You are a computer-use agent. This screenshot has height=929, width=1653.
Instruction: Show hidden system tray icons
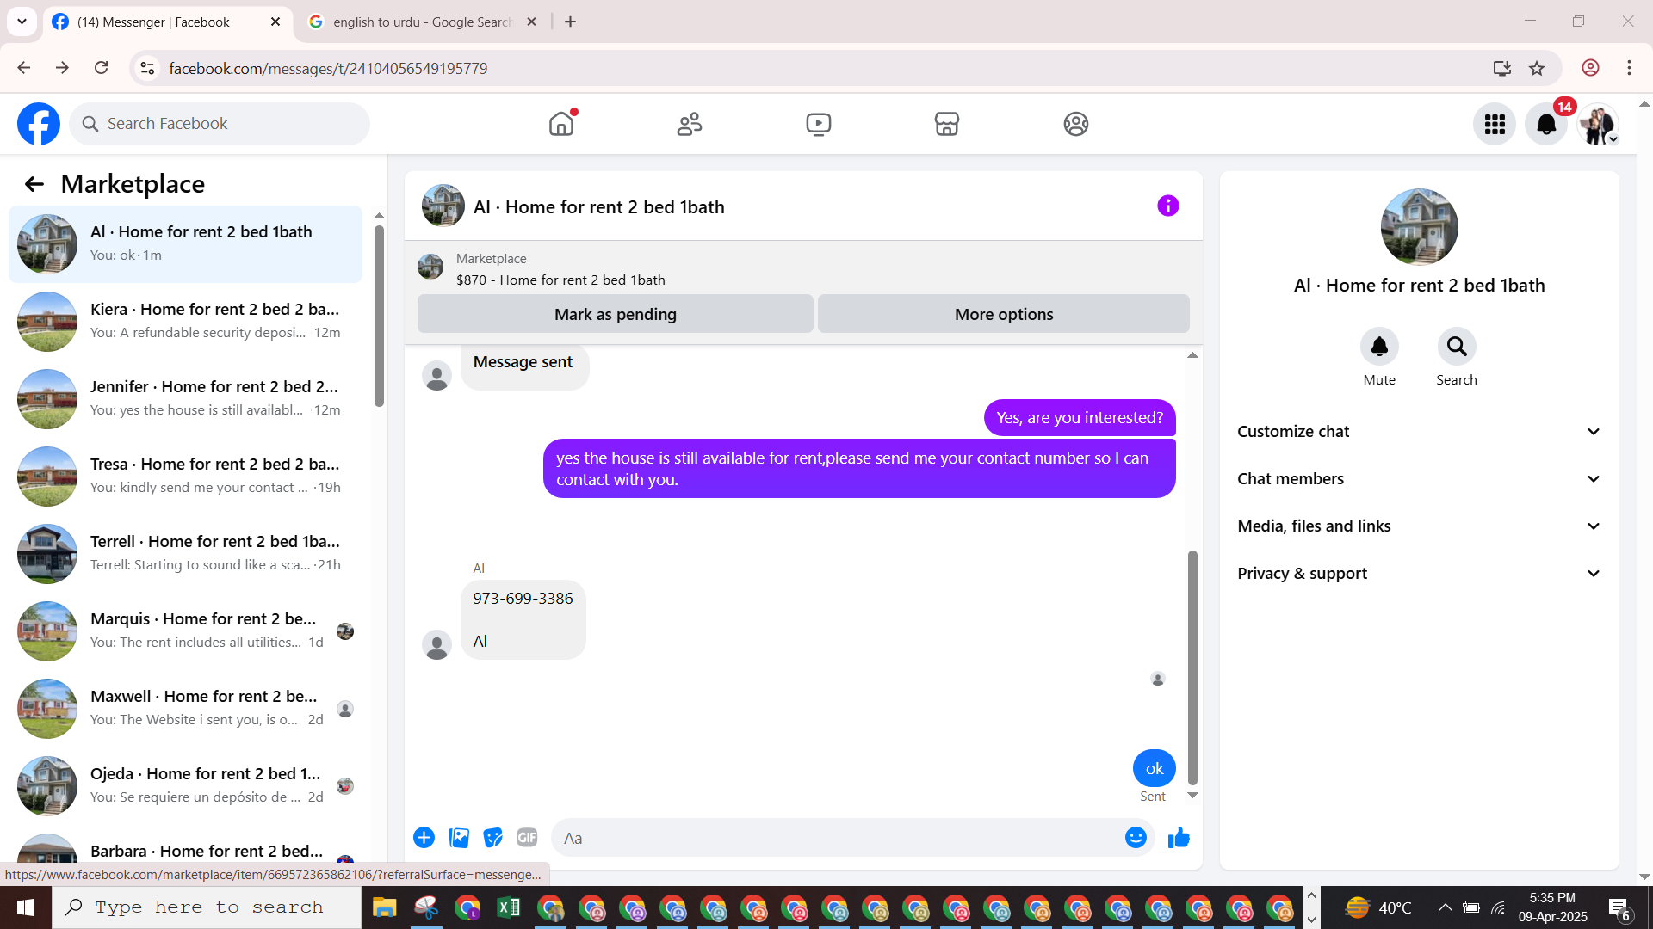click(1445, 907)
